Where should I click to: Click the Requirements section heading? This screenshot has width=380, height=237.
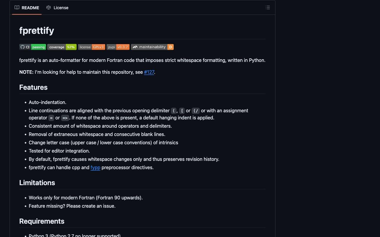pyautogui.click(x=42, y=221)
